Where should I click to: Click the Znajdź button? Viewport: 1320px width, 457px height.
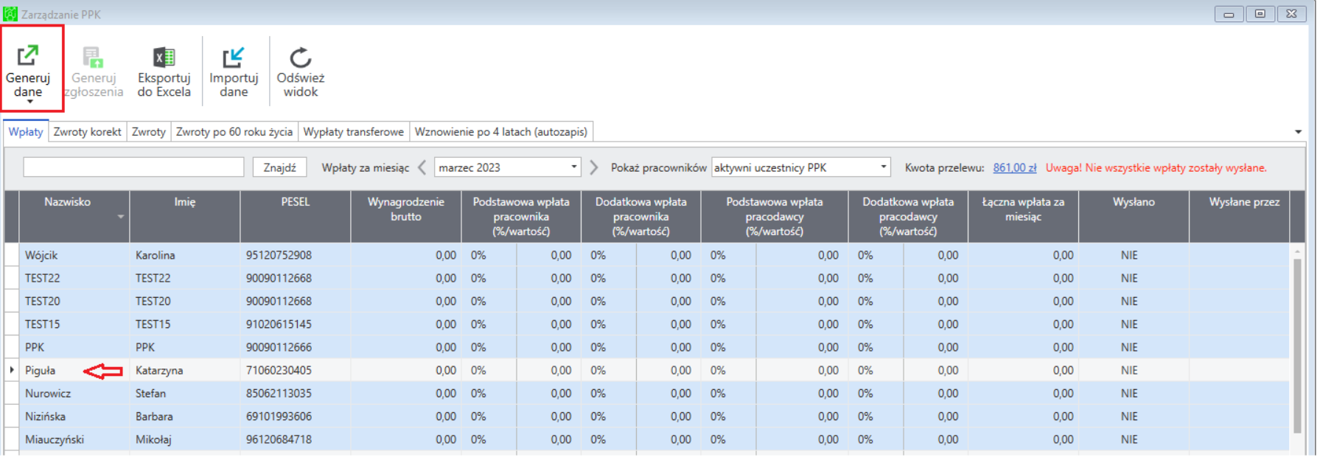click(280, 167)
